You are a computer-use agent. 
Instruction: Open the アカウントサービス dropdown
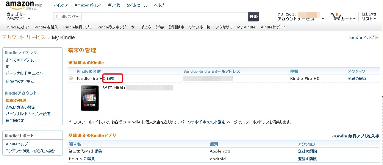[301, 19]
